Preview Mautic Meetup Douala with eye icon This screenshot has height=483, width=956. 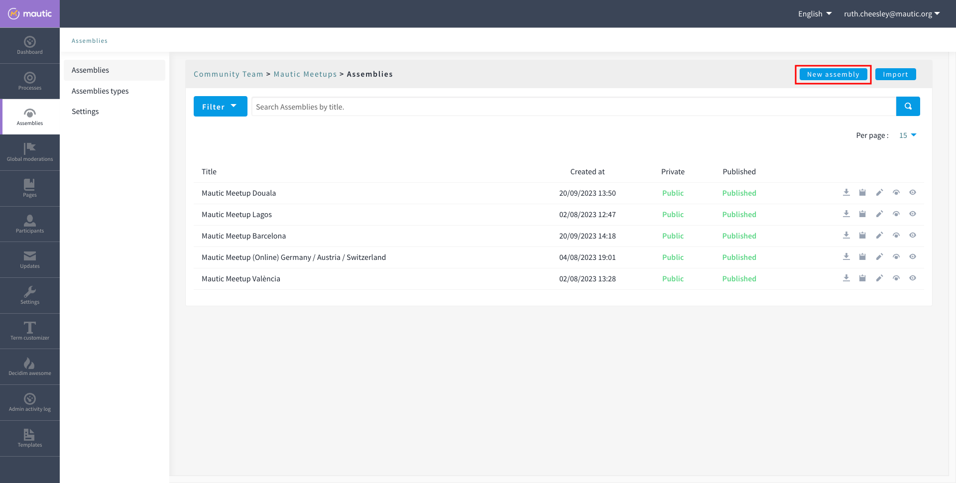click(x=912, y=193)
